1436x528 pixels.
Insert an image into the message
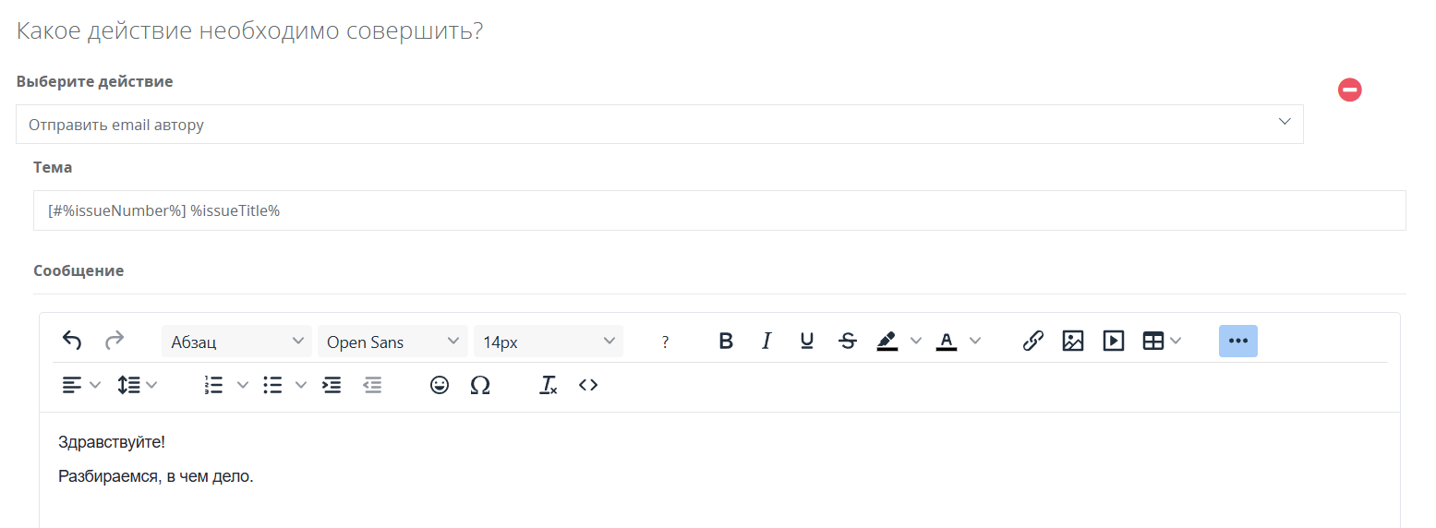pyautogui.click(x=1072, y=341)
